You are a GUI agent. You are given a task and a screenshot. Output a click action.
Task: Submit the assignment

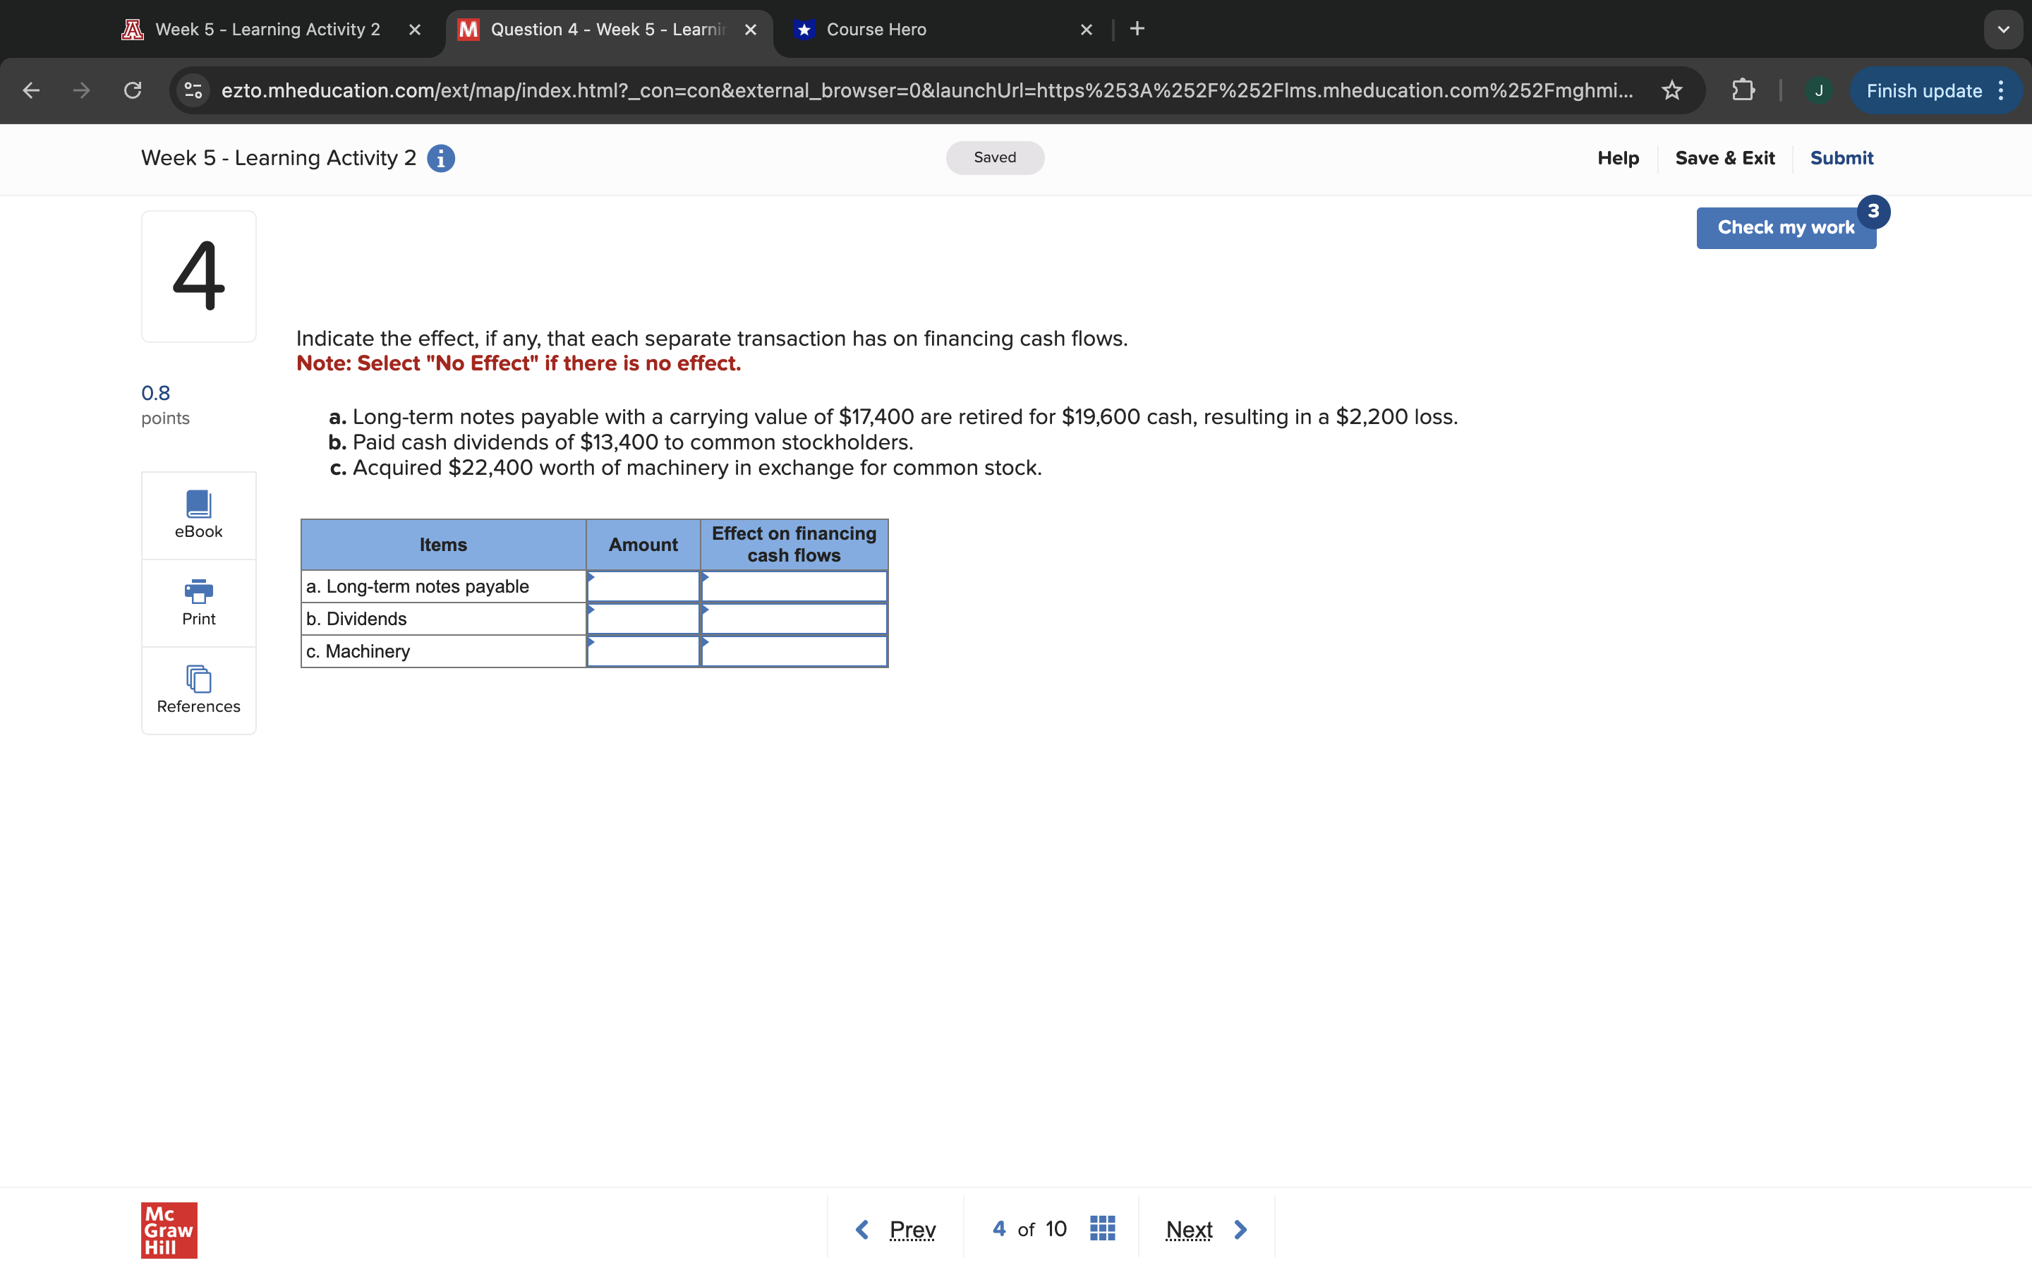1842,158
